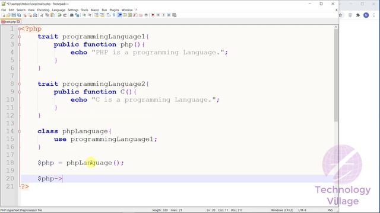This screenshot has height=213, width=380.
Task: Open the Encoding menu
Action: click(x=43, y=10)
